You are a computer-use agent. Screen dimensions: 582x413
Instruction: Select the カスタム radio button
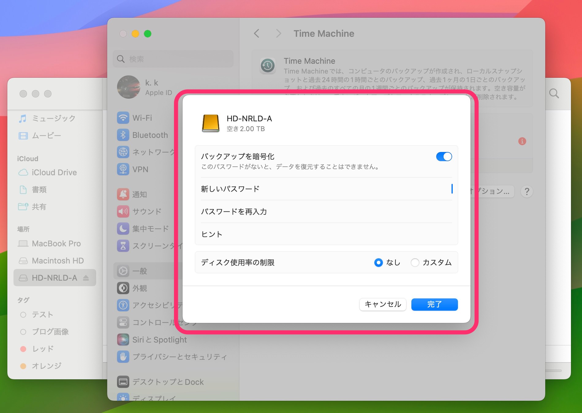[x=415, y=263]
